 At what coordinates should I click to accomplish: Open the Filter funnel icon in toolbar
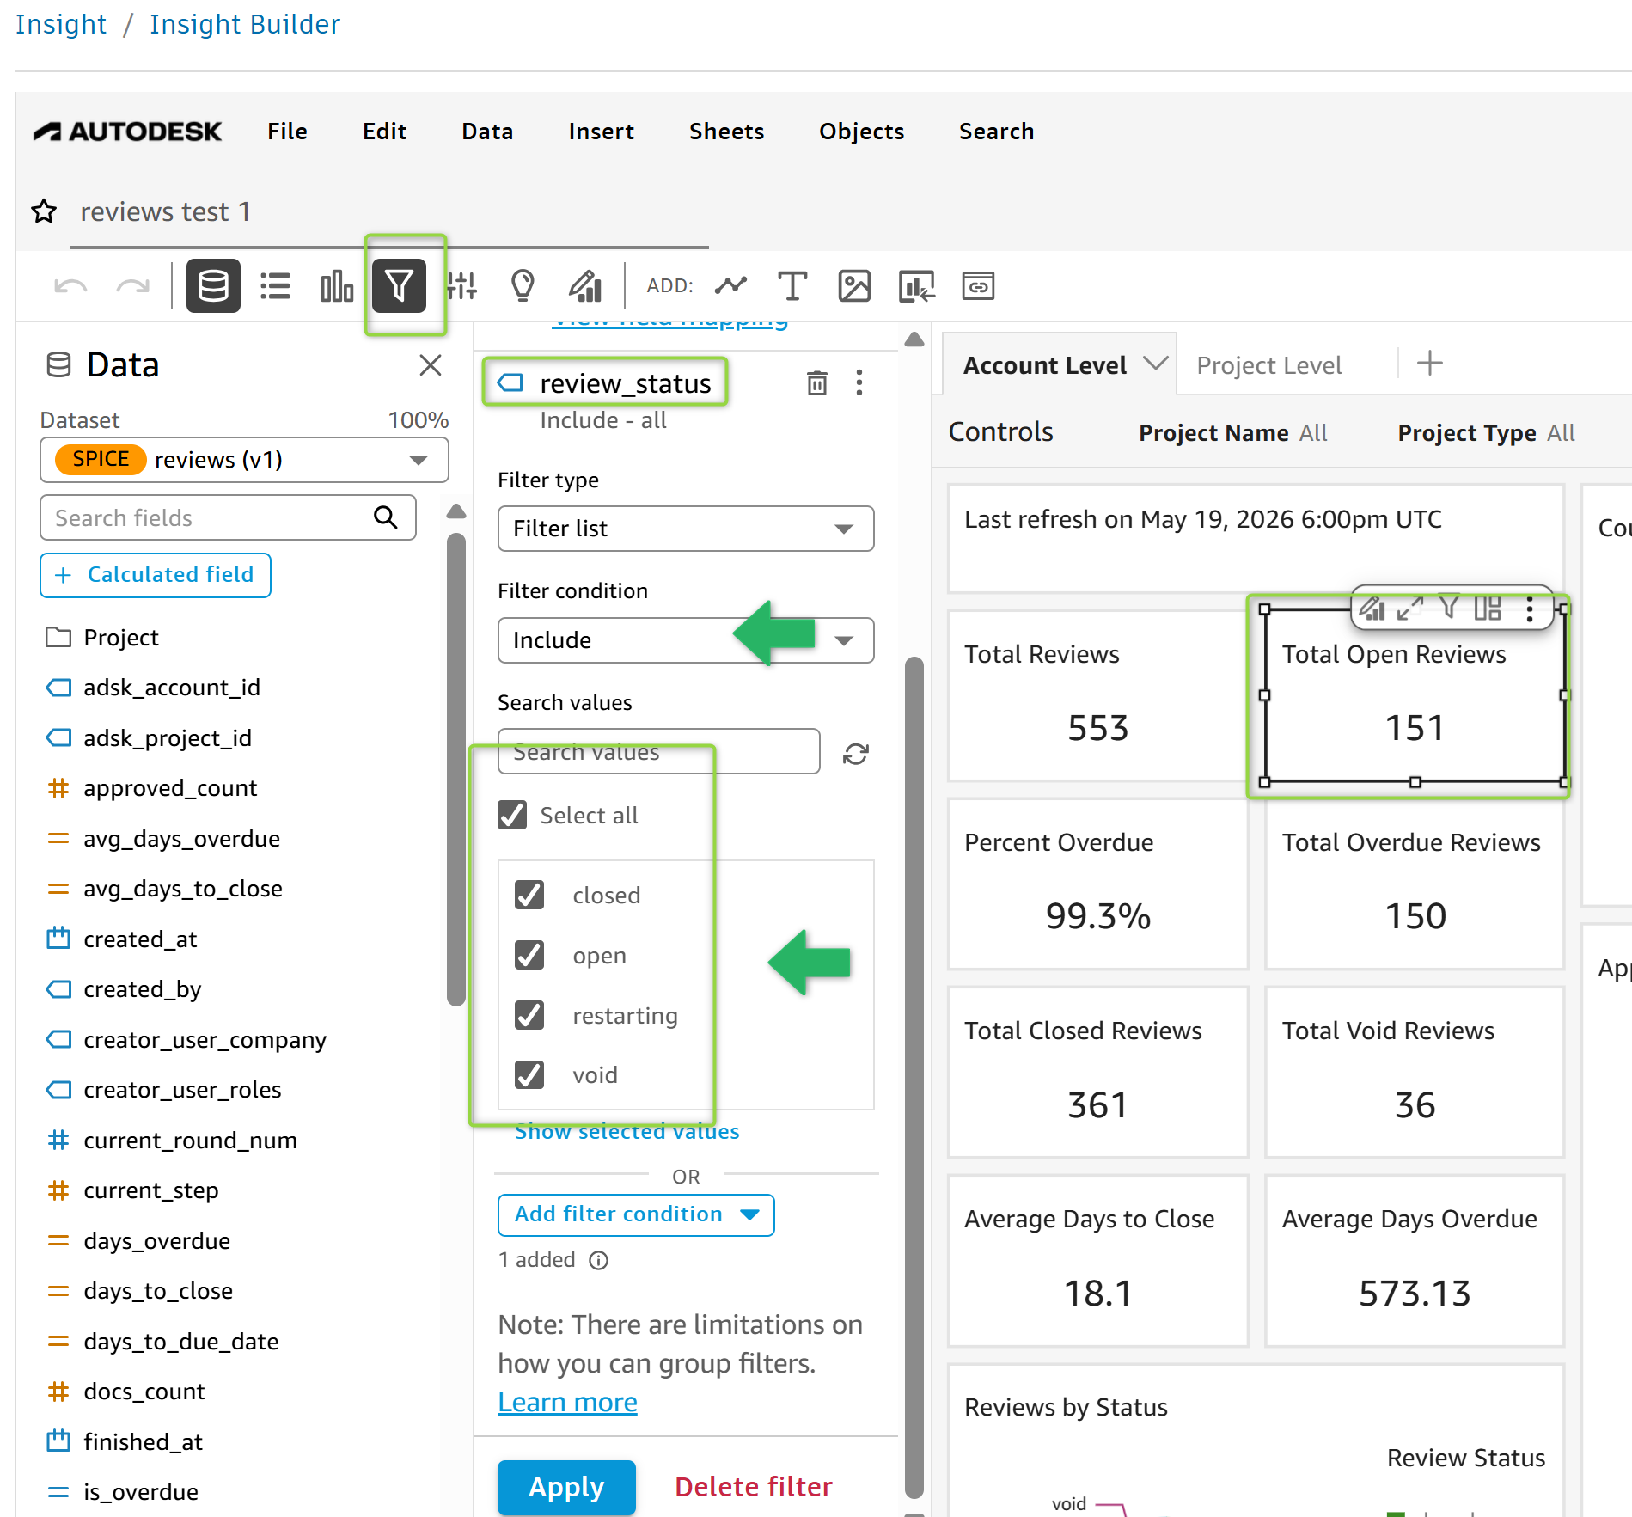[x=400, y=286]
